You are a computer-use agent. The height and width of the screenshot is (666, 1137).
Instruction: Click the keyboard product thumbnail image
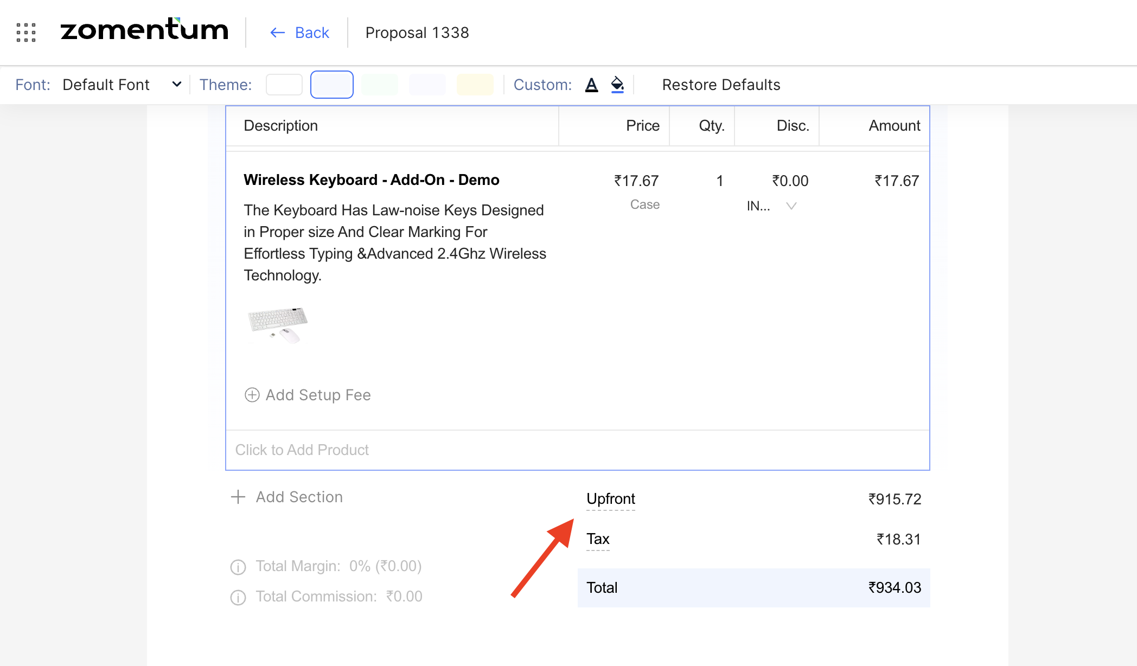click(x=278, y=325)
